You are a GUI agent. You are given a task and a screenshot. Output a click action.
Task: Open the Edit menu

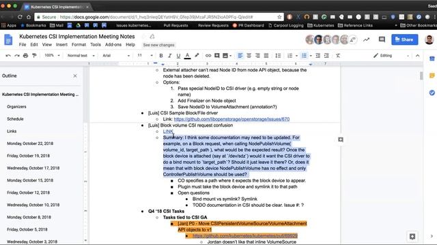click(x=34, y=45)
